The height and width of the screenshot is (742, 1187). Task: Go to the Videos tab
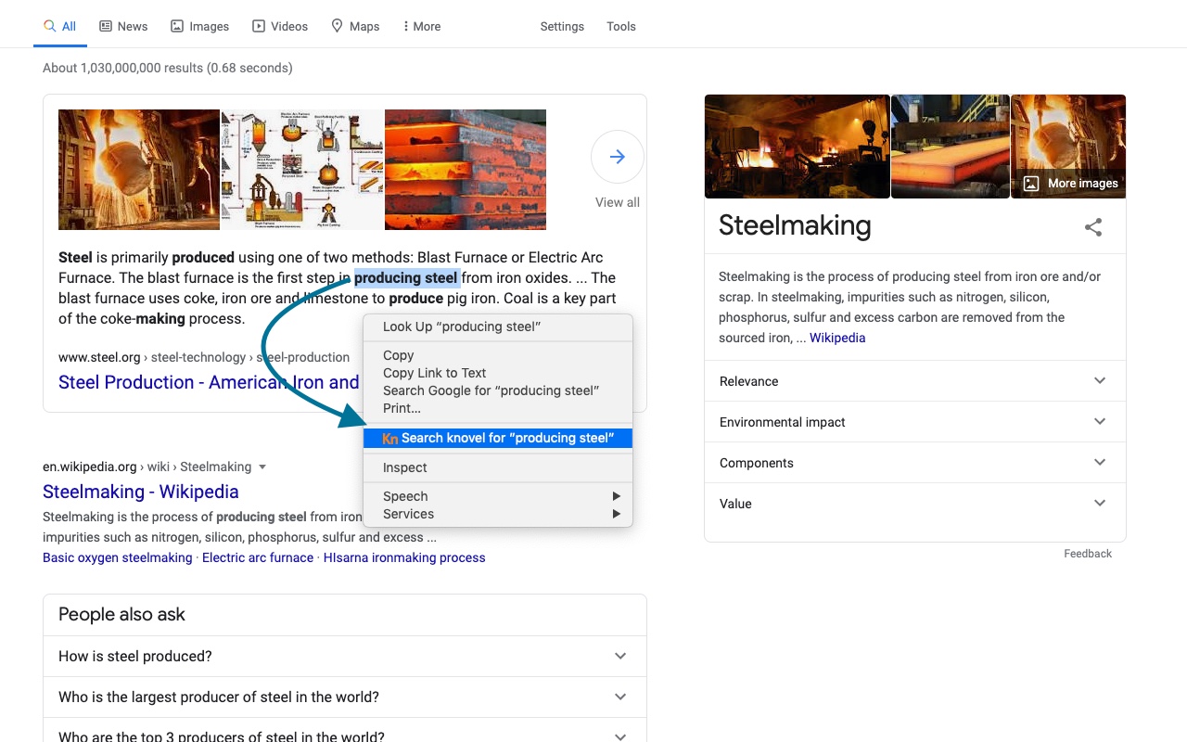(280, 26)
